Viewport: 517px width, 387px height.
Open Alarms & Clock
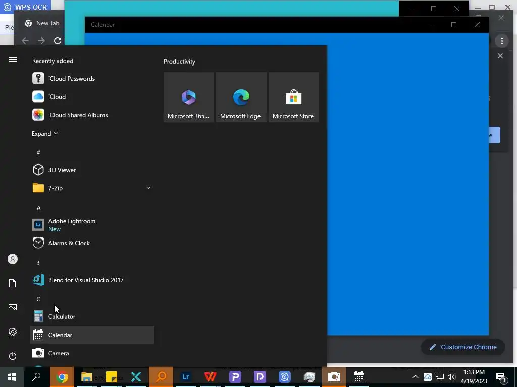[92, 243]
